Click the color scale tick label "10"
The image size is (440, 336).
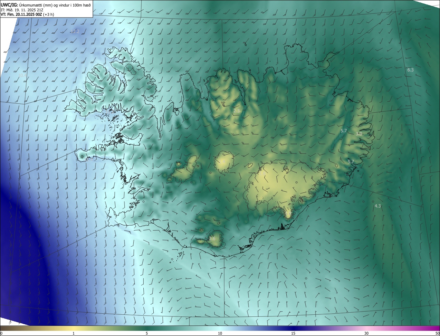(x=220, y=334)
